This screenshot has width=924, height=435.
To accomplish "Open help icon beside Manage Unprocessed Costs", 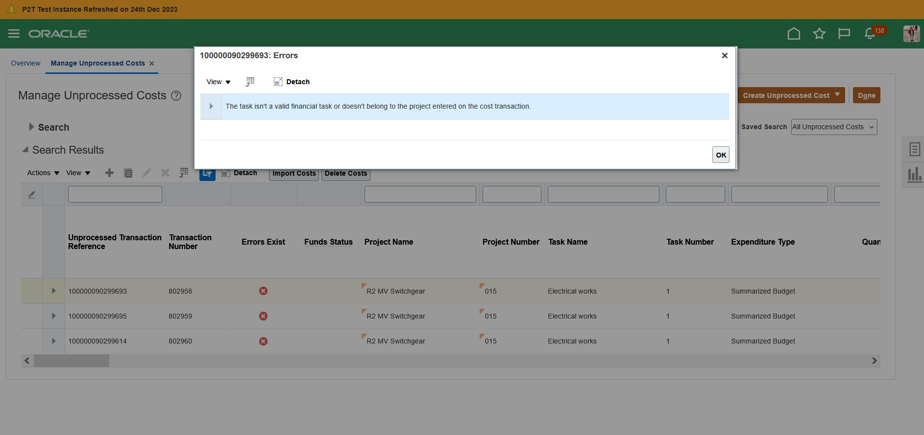I will tap(176, 96).
